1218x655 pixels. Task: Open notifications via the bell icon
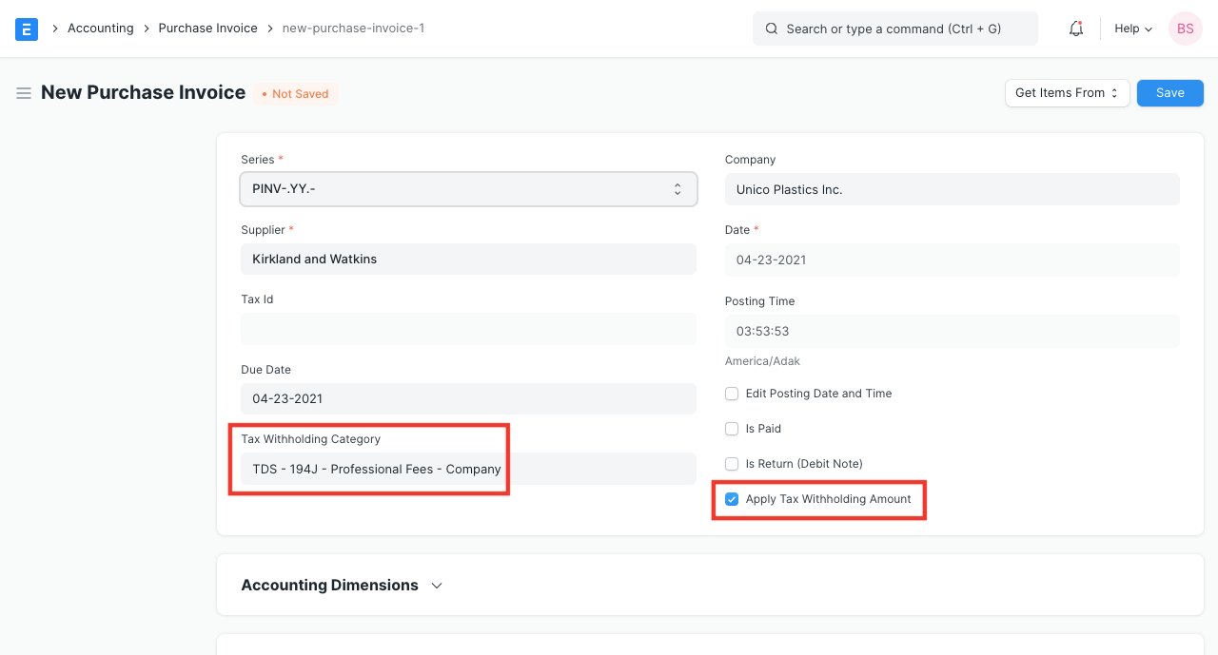tap(1075, 29)
